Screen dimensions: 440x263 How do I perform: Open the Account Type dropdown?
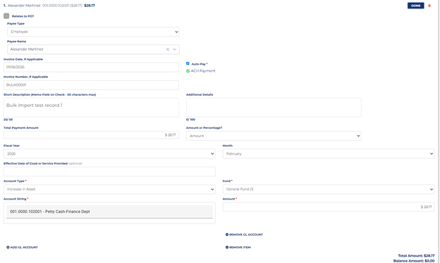pos(109,189)
